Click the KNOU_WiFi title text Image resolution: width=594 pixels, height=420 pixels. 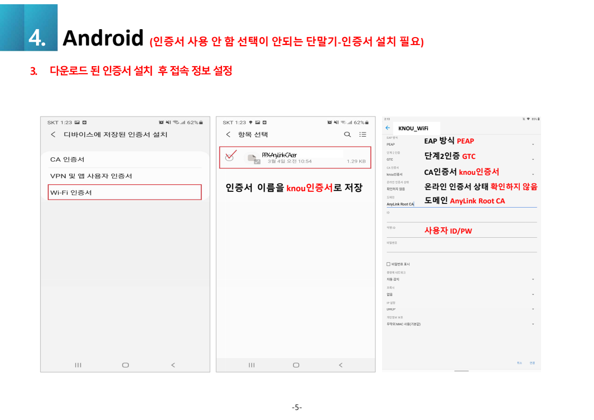point(413,128)
